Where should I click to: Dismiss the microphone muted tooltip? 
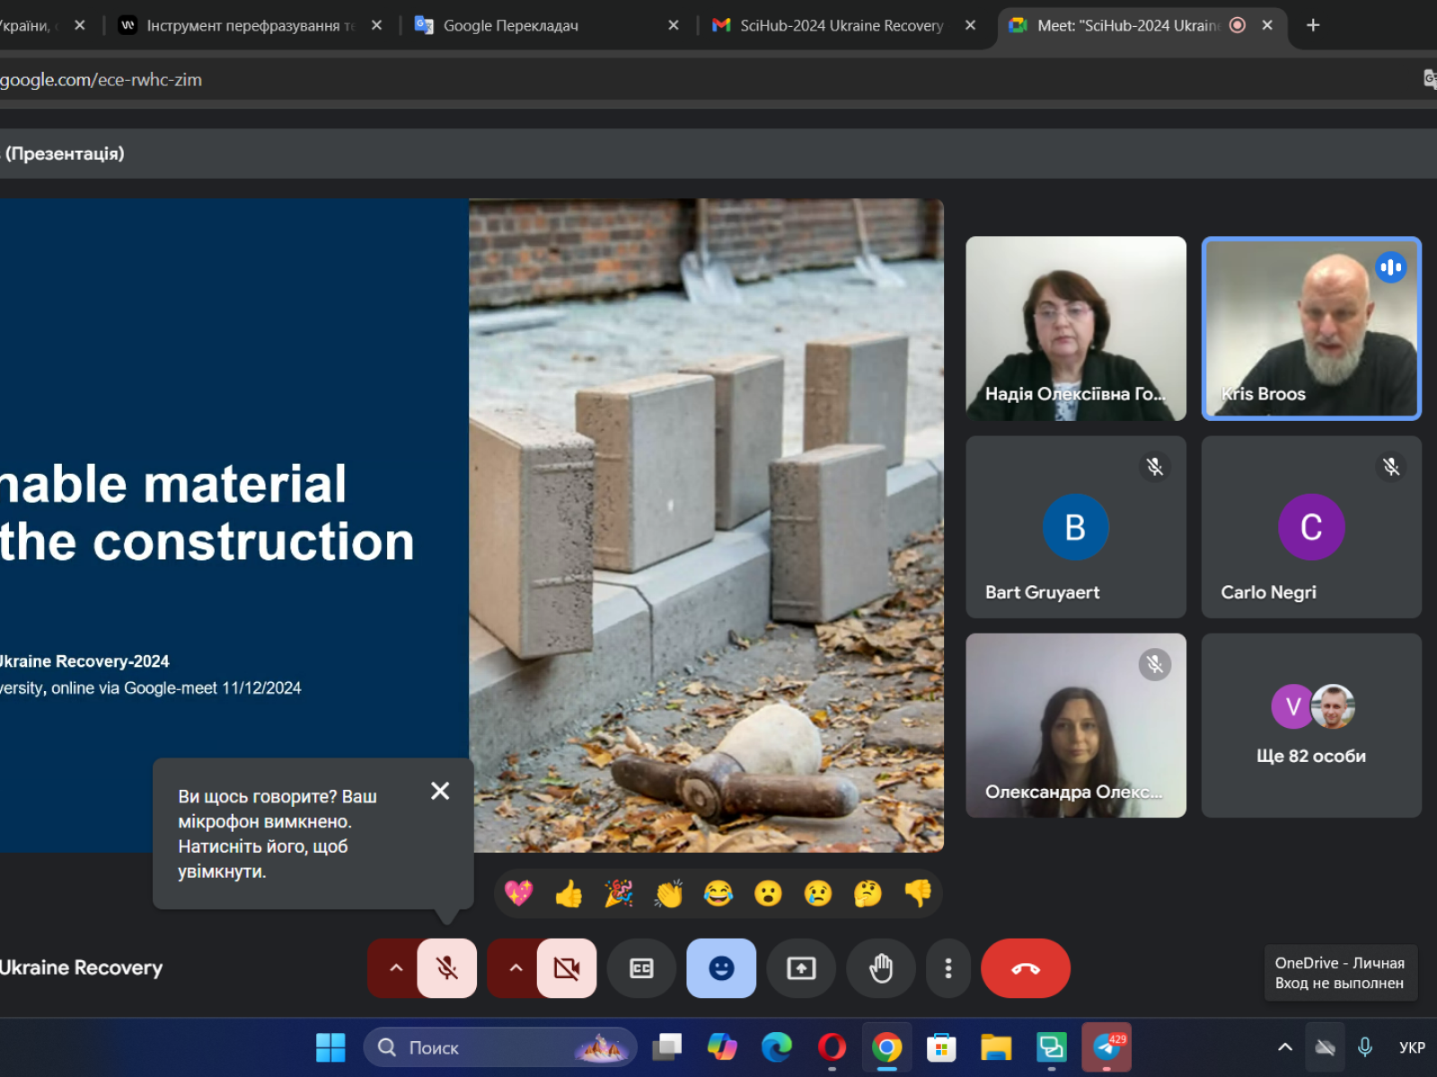pyautogui.click(x=440, y=791)
